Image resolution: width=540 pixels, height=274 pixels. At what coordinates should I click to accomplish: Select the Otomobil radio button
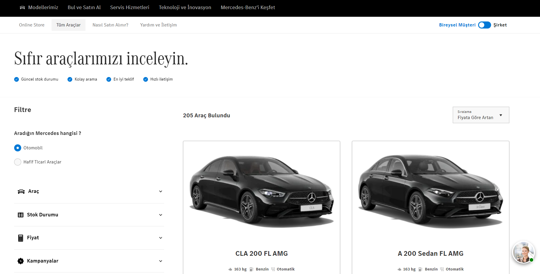[18, 148]
